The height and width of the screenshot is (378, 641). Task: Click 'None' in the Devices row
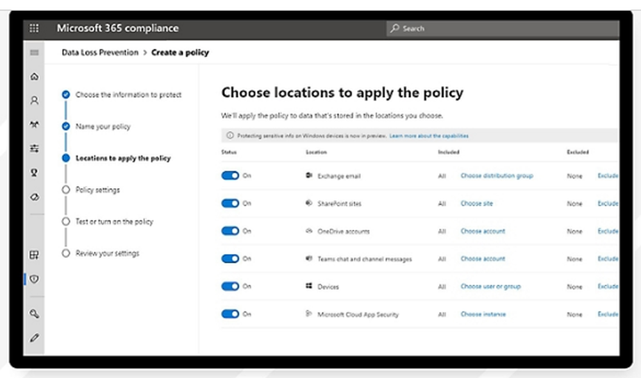tap(574, 287)
